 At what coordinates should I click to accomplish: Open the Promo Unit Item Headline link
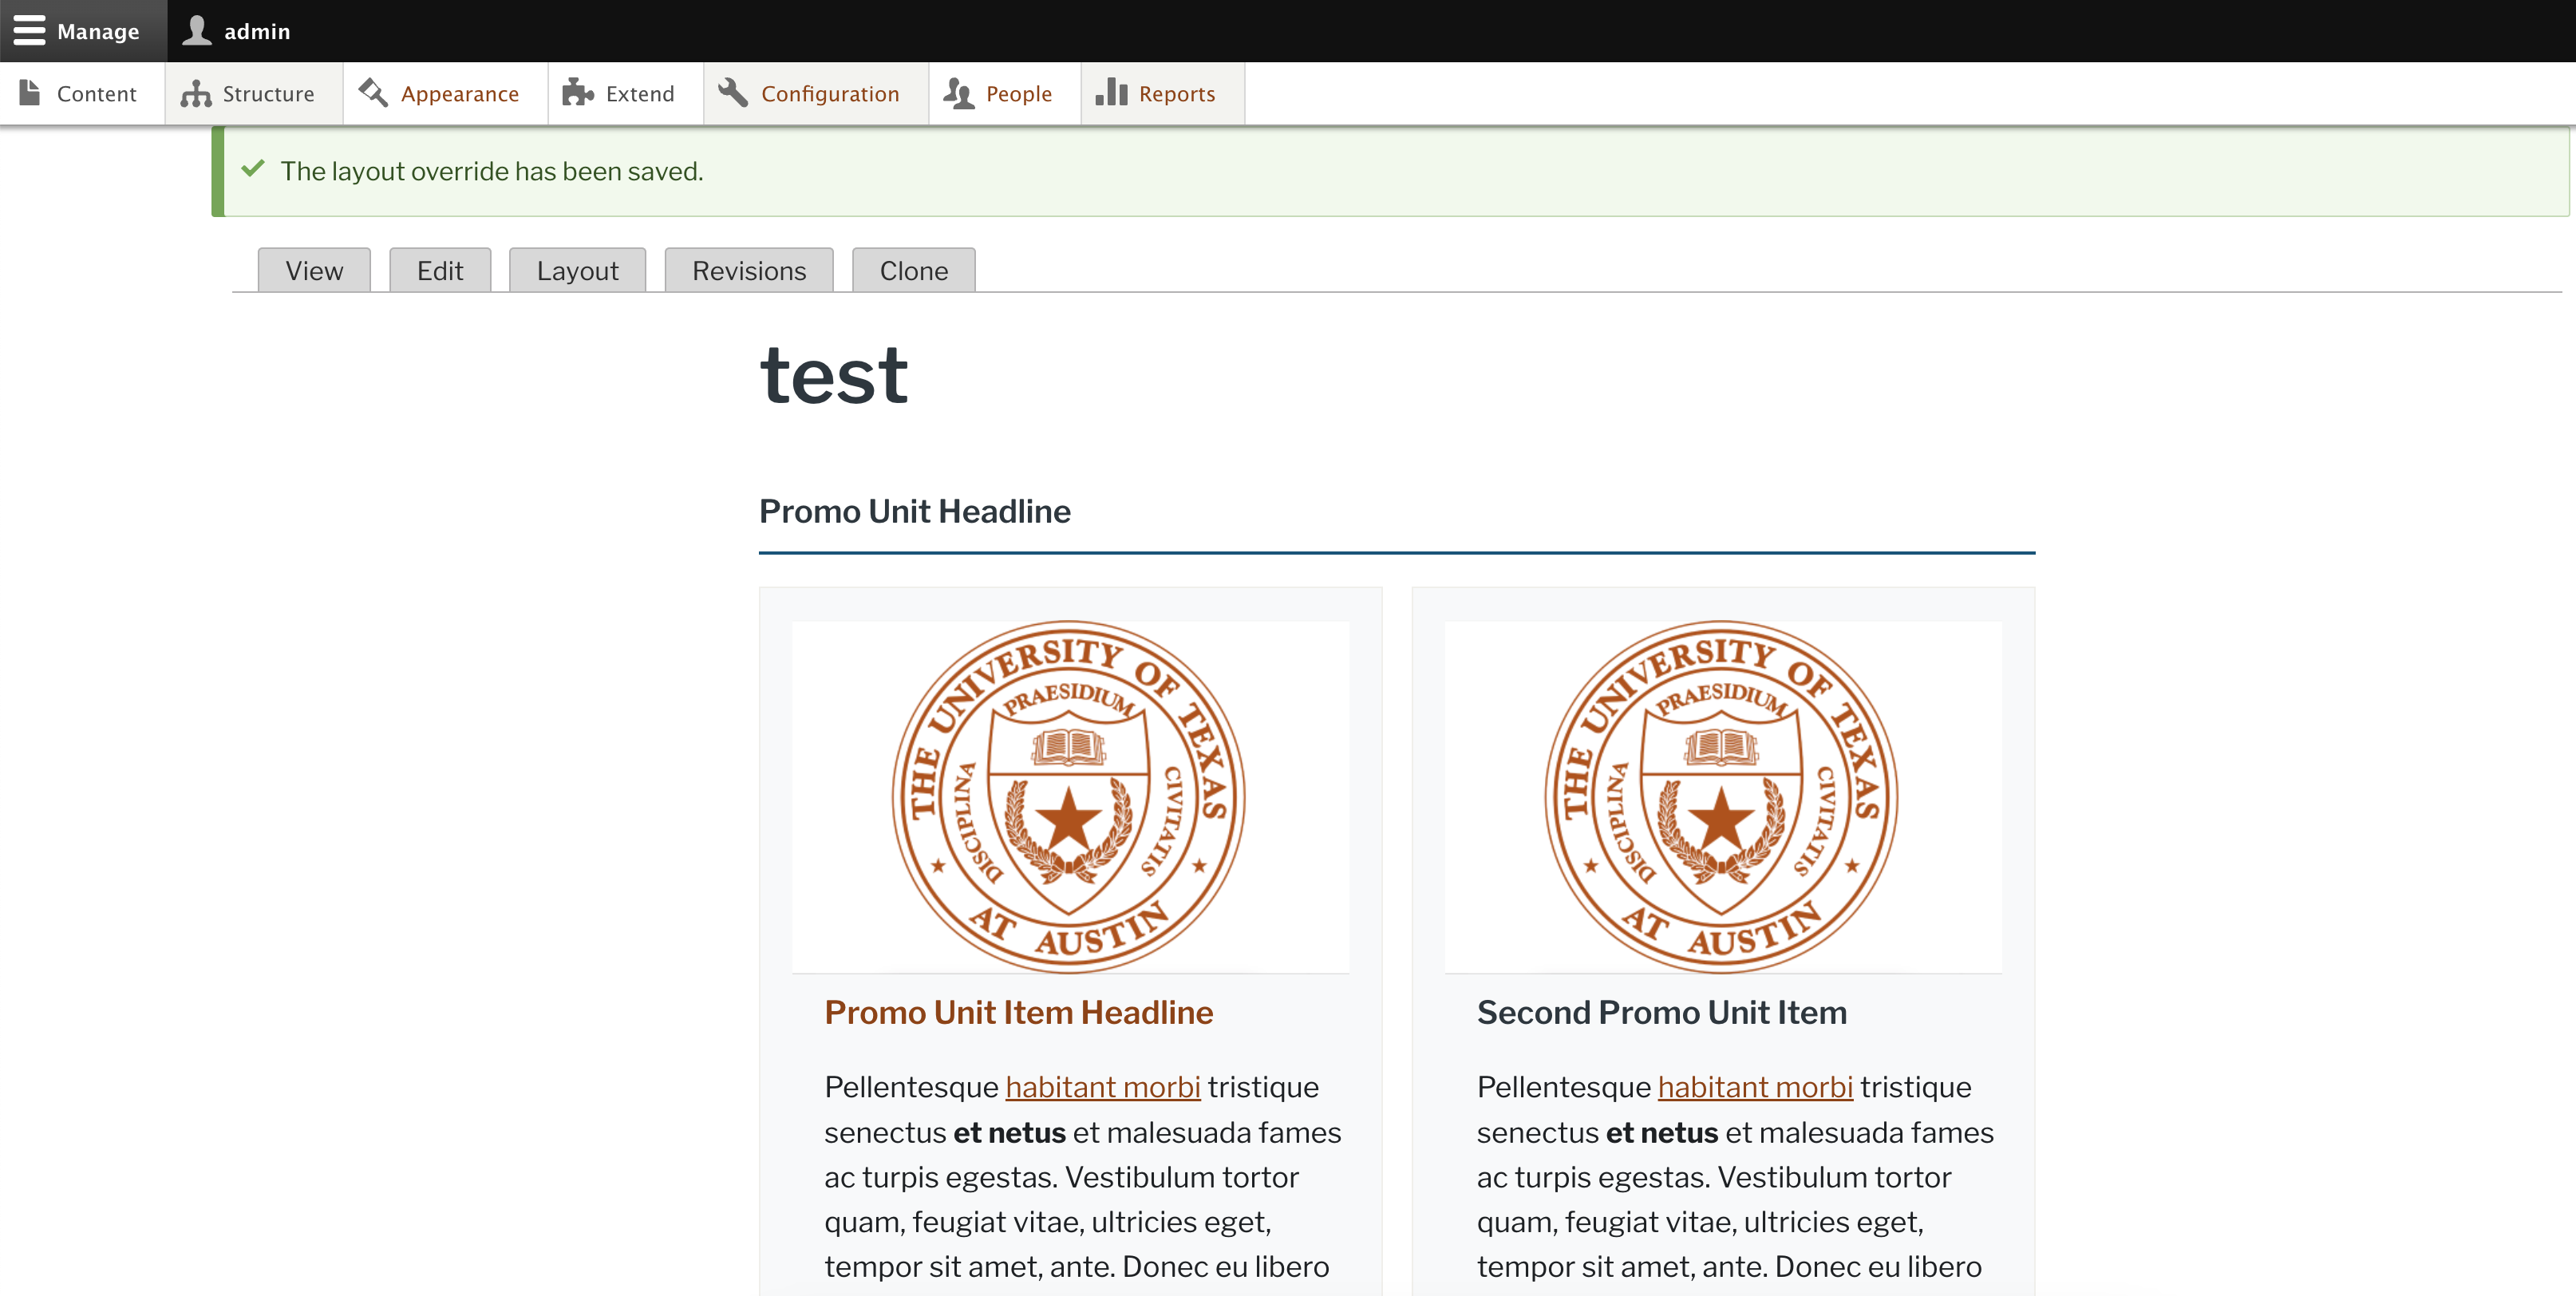1018,1012
